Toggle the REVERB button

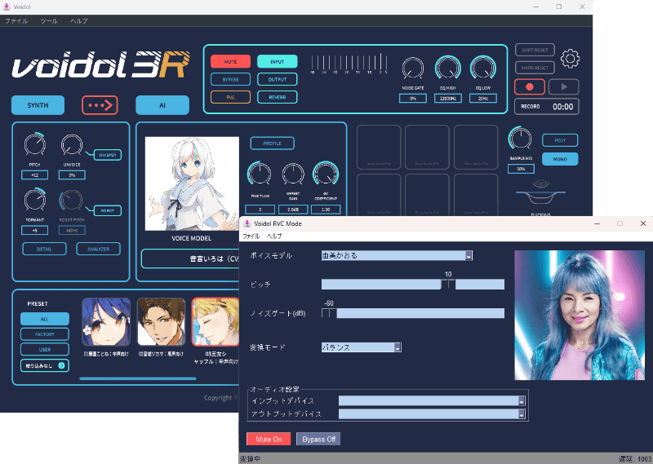tap(277, 97)
